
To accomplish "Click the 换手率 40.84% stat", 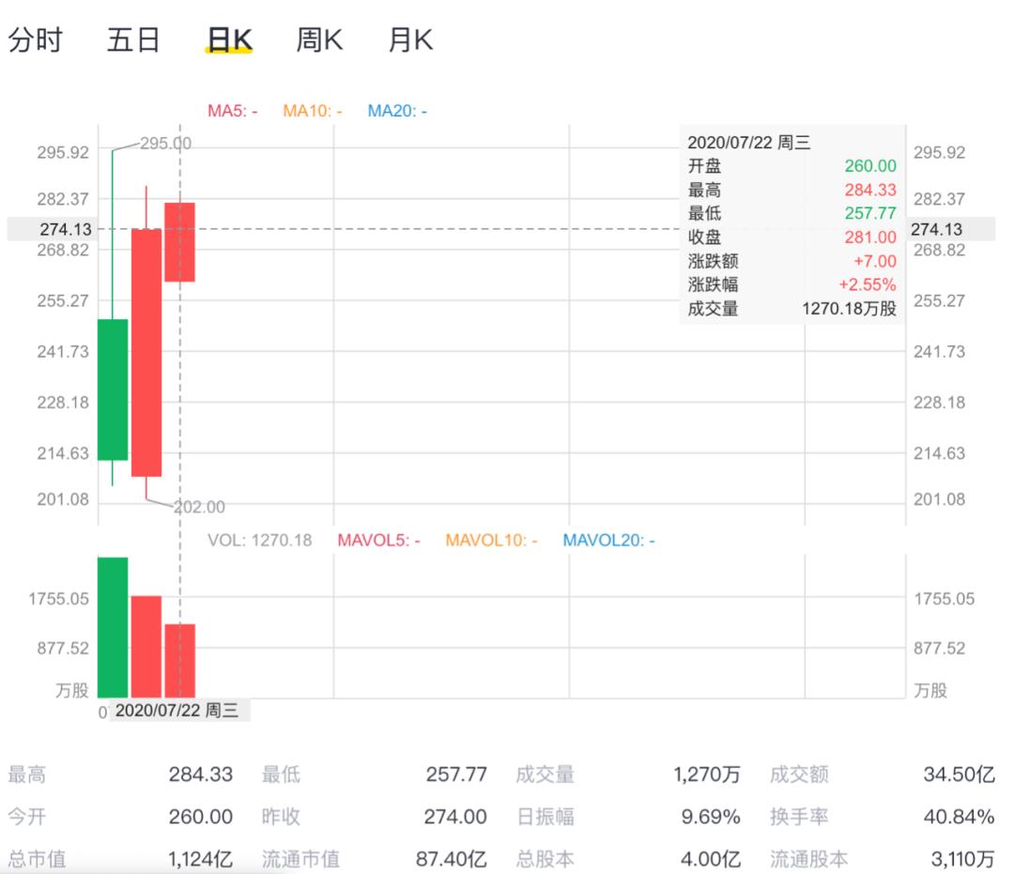I will [x=882, y=817].
